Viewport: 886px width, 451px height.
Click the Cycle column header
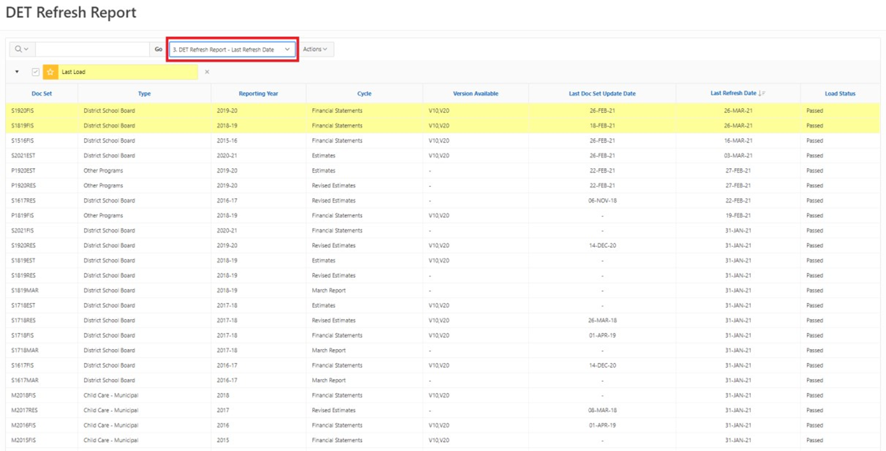point(364,94)
